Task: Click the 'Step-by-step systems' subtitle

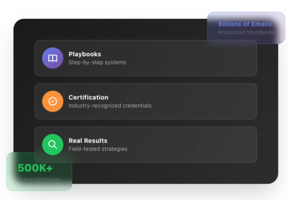Action: point(97,63)
